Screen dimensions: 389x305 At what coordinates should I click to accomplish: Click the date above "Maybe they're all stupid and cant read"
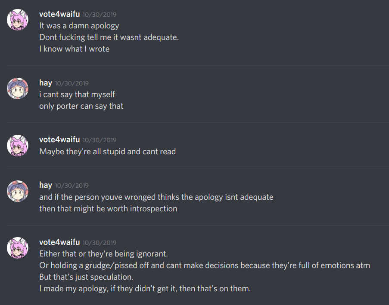pos(100,140)
